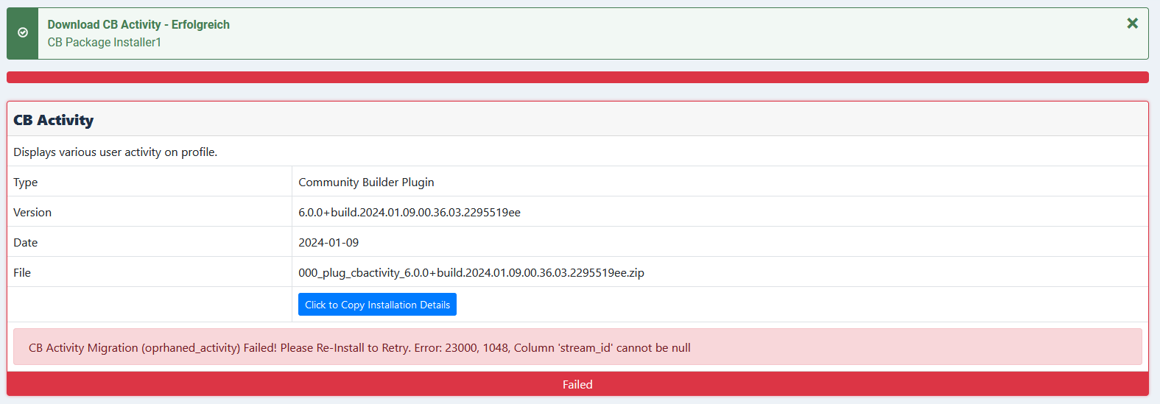Select the 'Download CB Activity - Erfolgreich' heading
This screenshot has height=404, width=1160.
138,24
